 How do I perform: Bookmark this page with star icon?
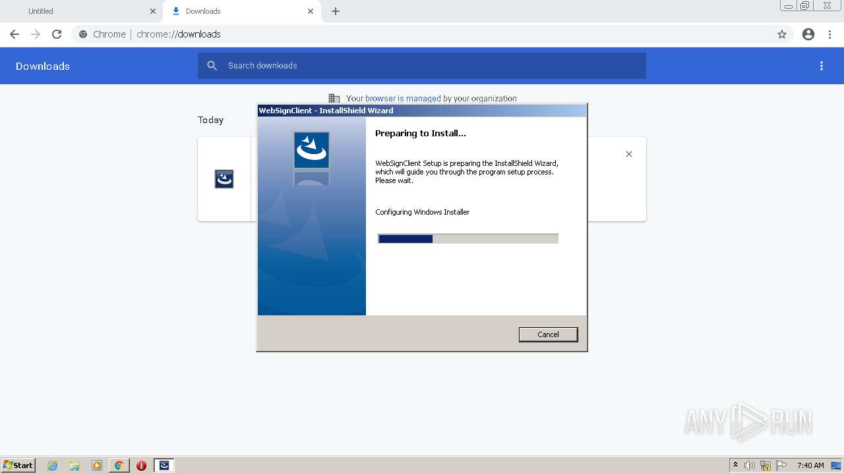pyautogui.click(x=782, y=34)
